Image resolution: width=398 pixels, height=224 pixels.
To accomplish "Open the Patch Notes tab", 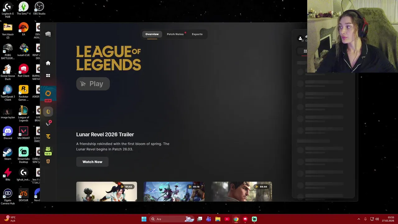I will pos(175,34).
